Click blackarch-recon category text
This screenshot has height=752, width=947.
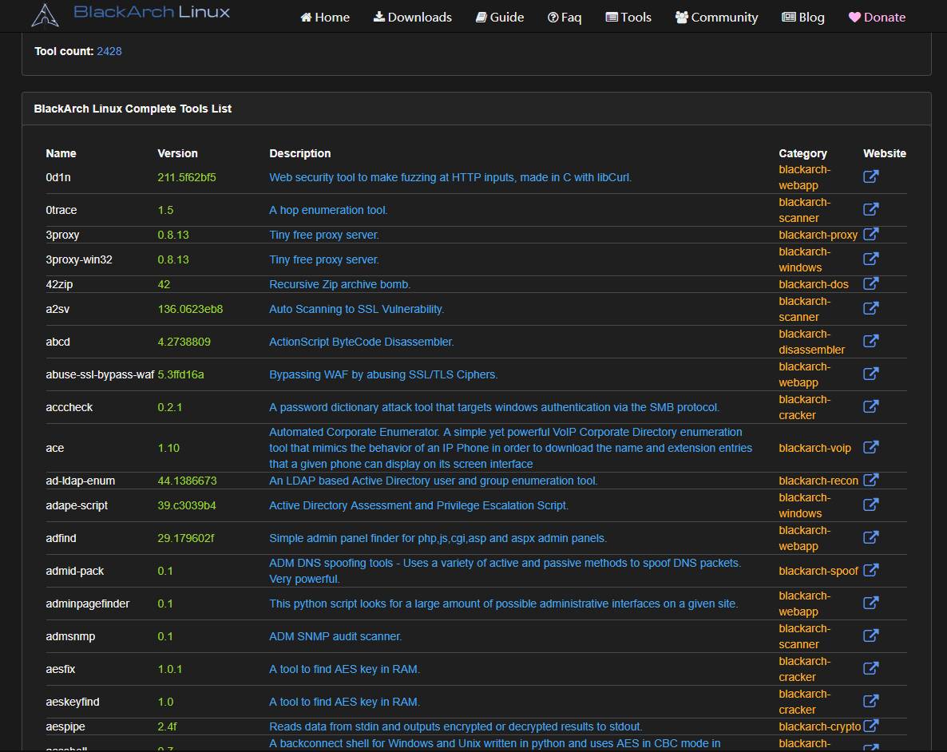(818, 481)
